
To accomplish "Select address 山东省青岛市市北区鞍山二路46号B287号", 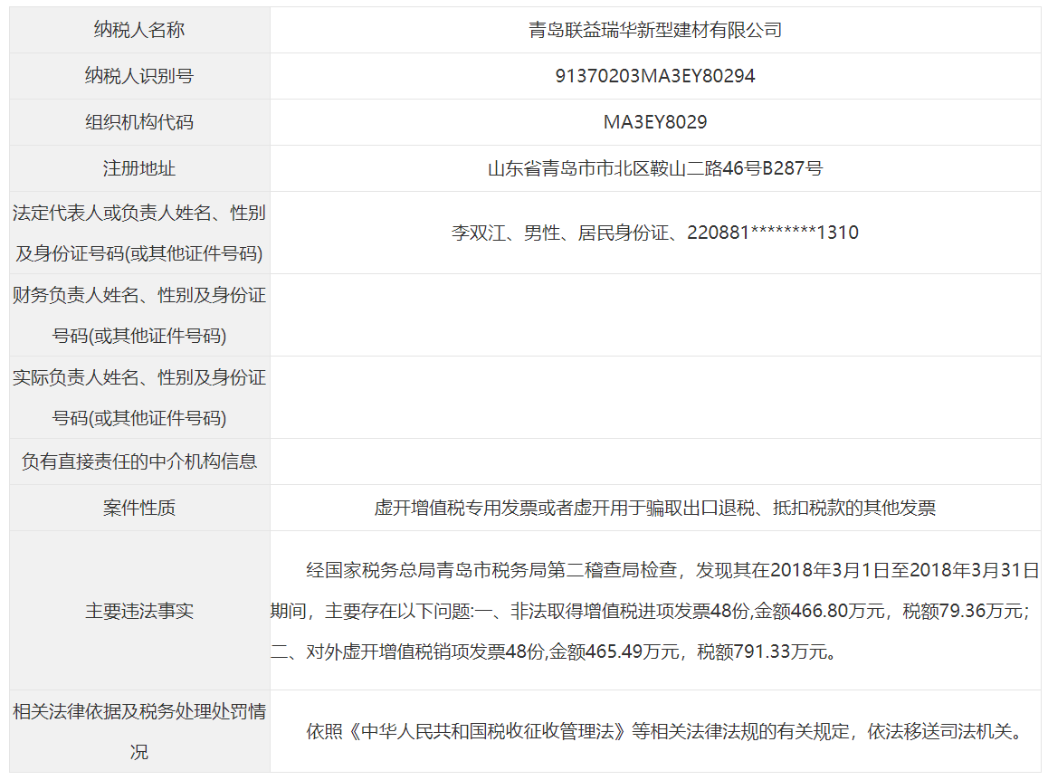I will point(654,168).
